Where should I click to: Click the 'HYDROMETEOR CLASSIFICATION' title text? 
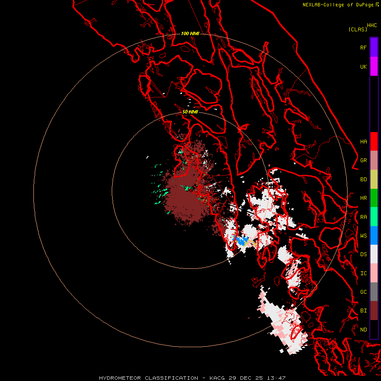[149, 378]
